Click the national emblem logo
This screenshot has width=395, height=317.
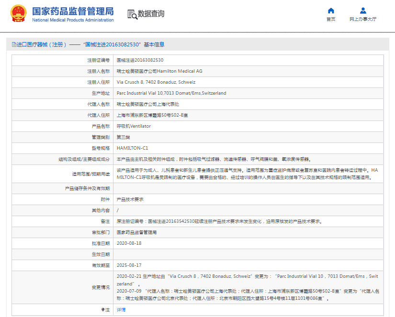[x=18, y=13]
